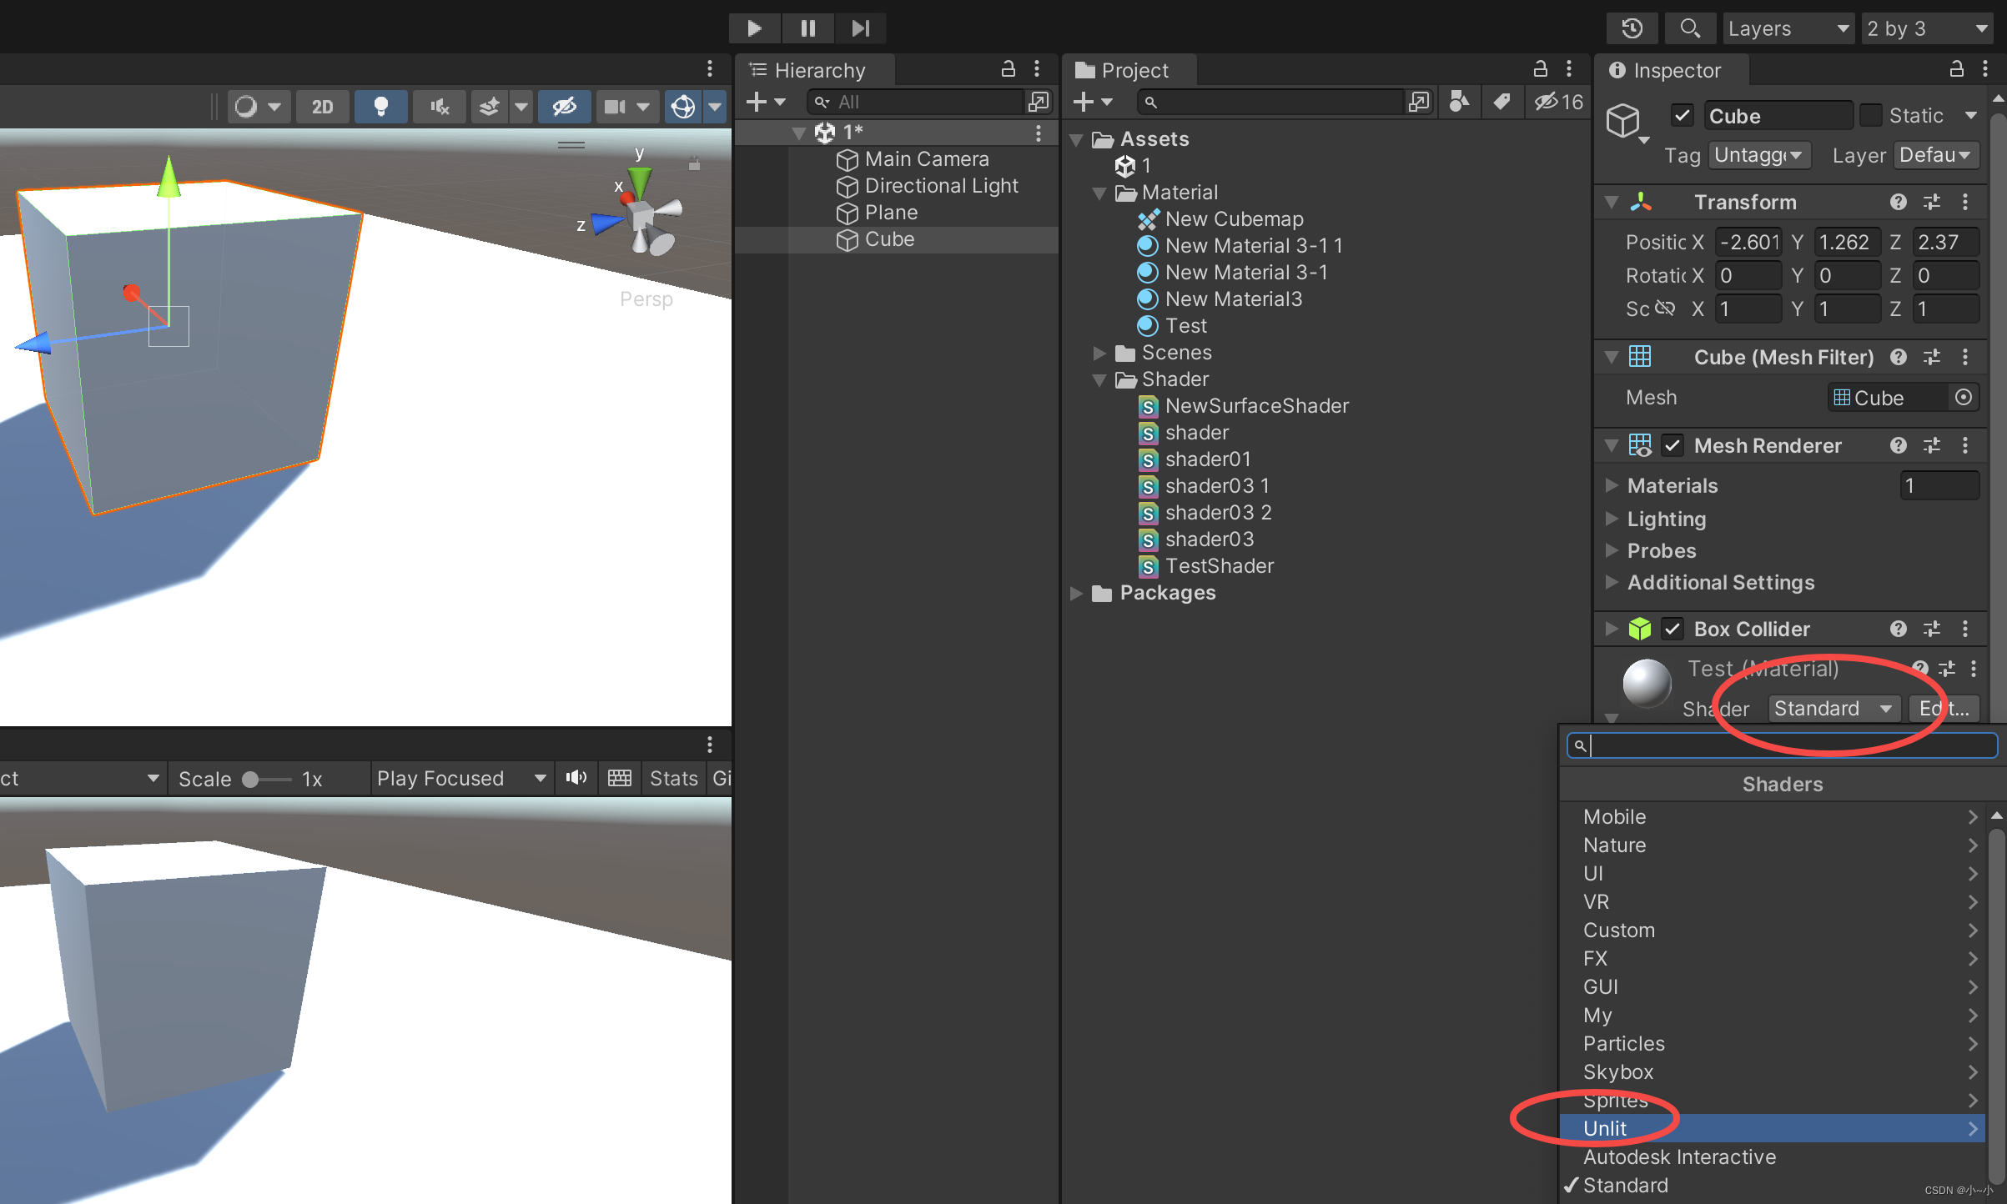Open the Project create plus menu

pos(1093,102)
